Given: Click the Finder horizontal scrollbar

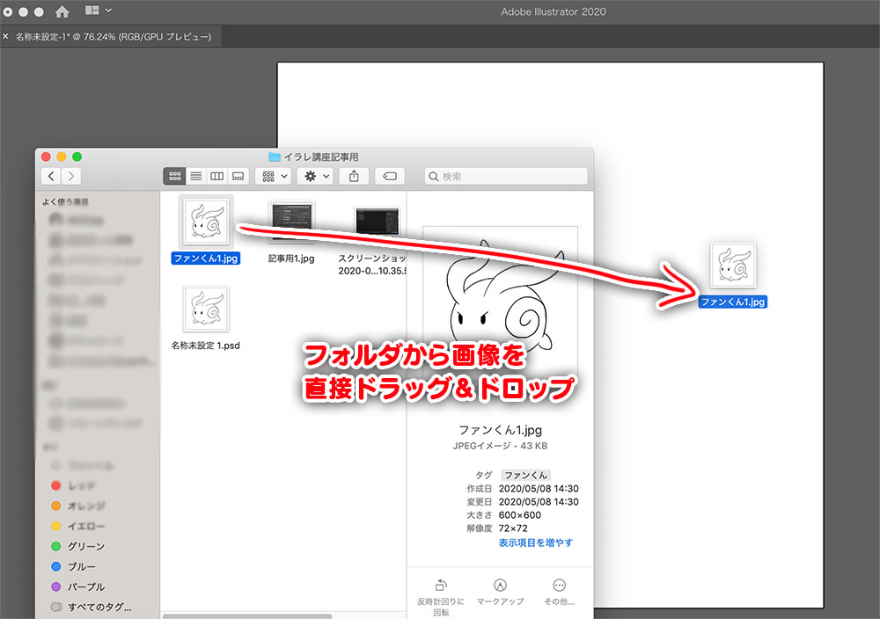Looking at the screenshot, I should pyautogui.click(x=247, y=616).
